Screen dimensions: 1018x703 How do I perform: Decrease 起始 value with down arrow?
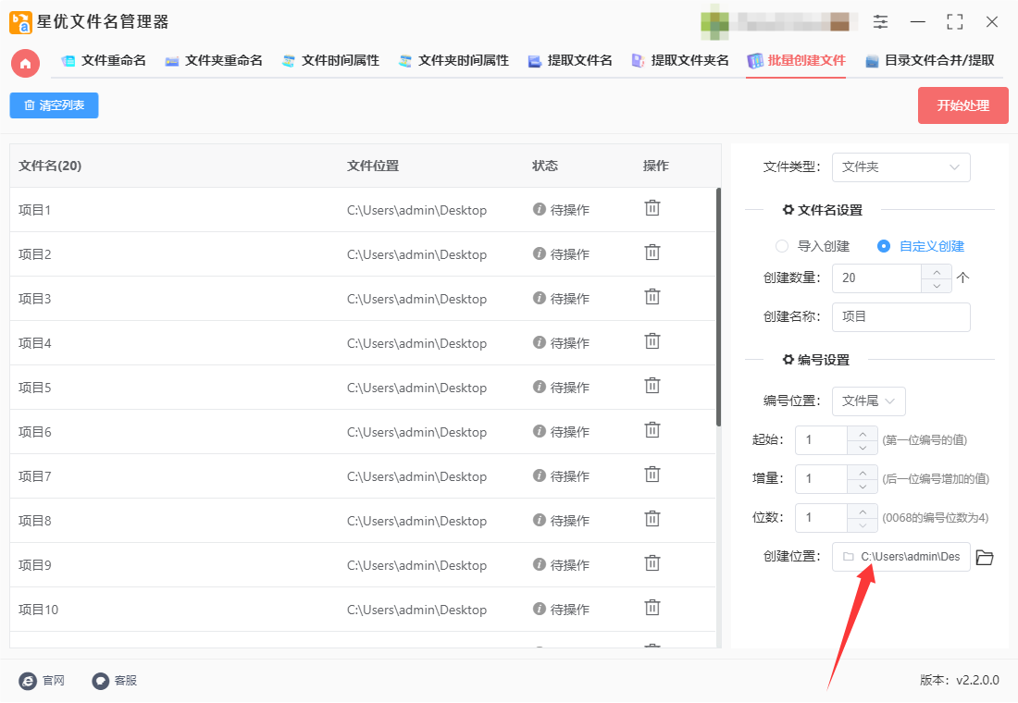[x=863, y=448]
